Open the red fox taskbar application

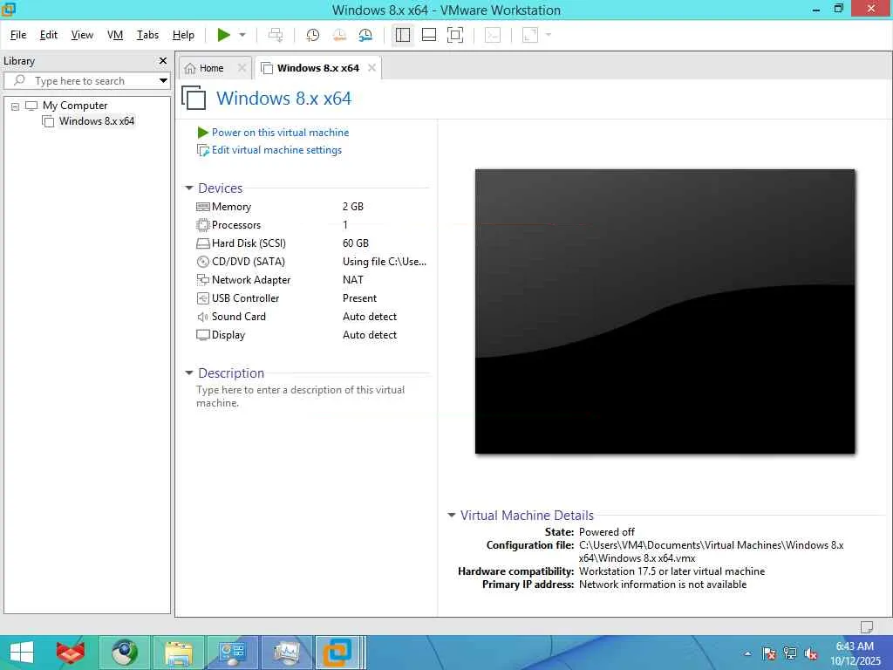[71, 653]
